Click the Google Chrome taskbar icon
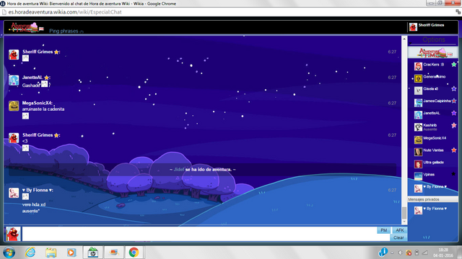The image size is (462, 259). coord(134,253)
